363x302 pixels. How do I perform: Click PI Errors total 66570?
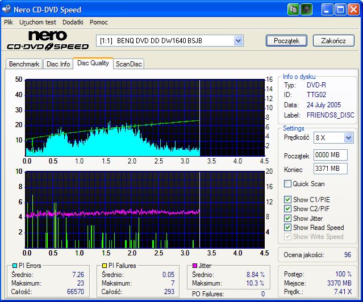(76, 292)
